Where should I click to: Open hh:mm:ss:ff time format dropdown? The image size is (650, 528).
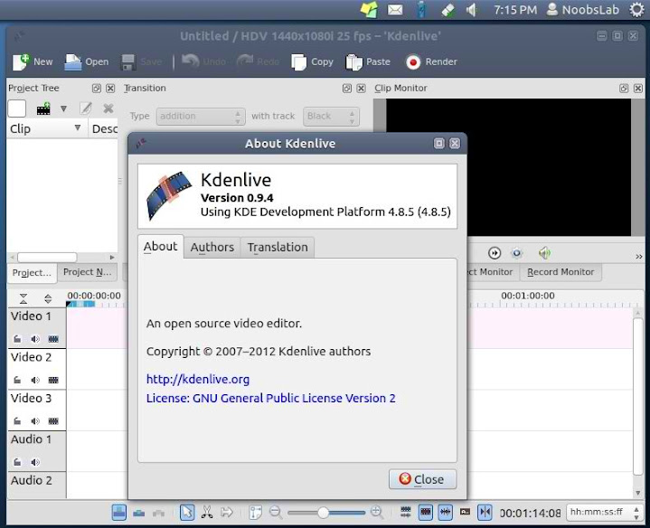click(x=603, y=513)
